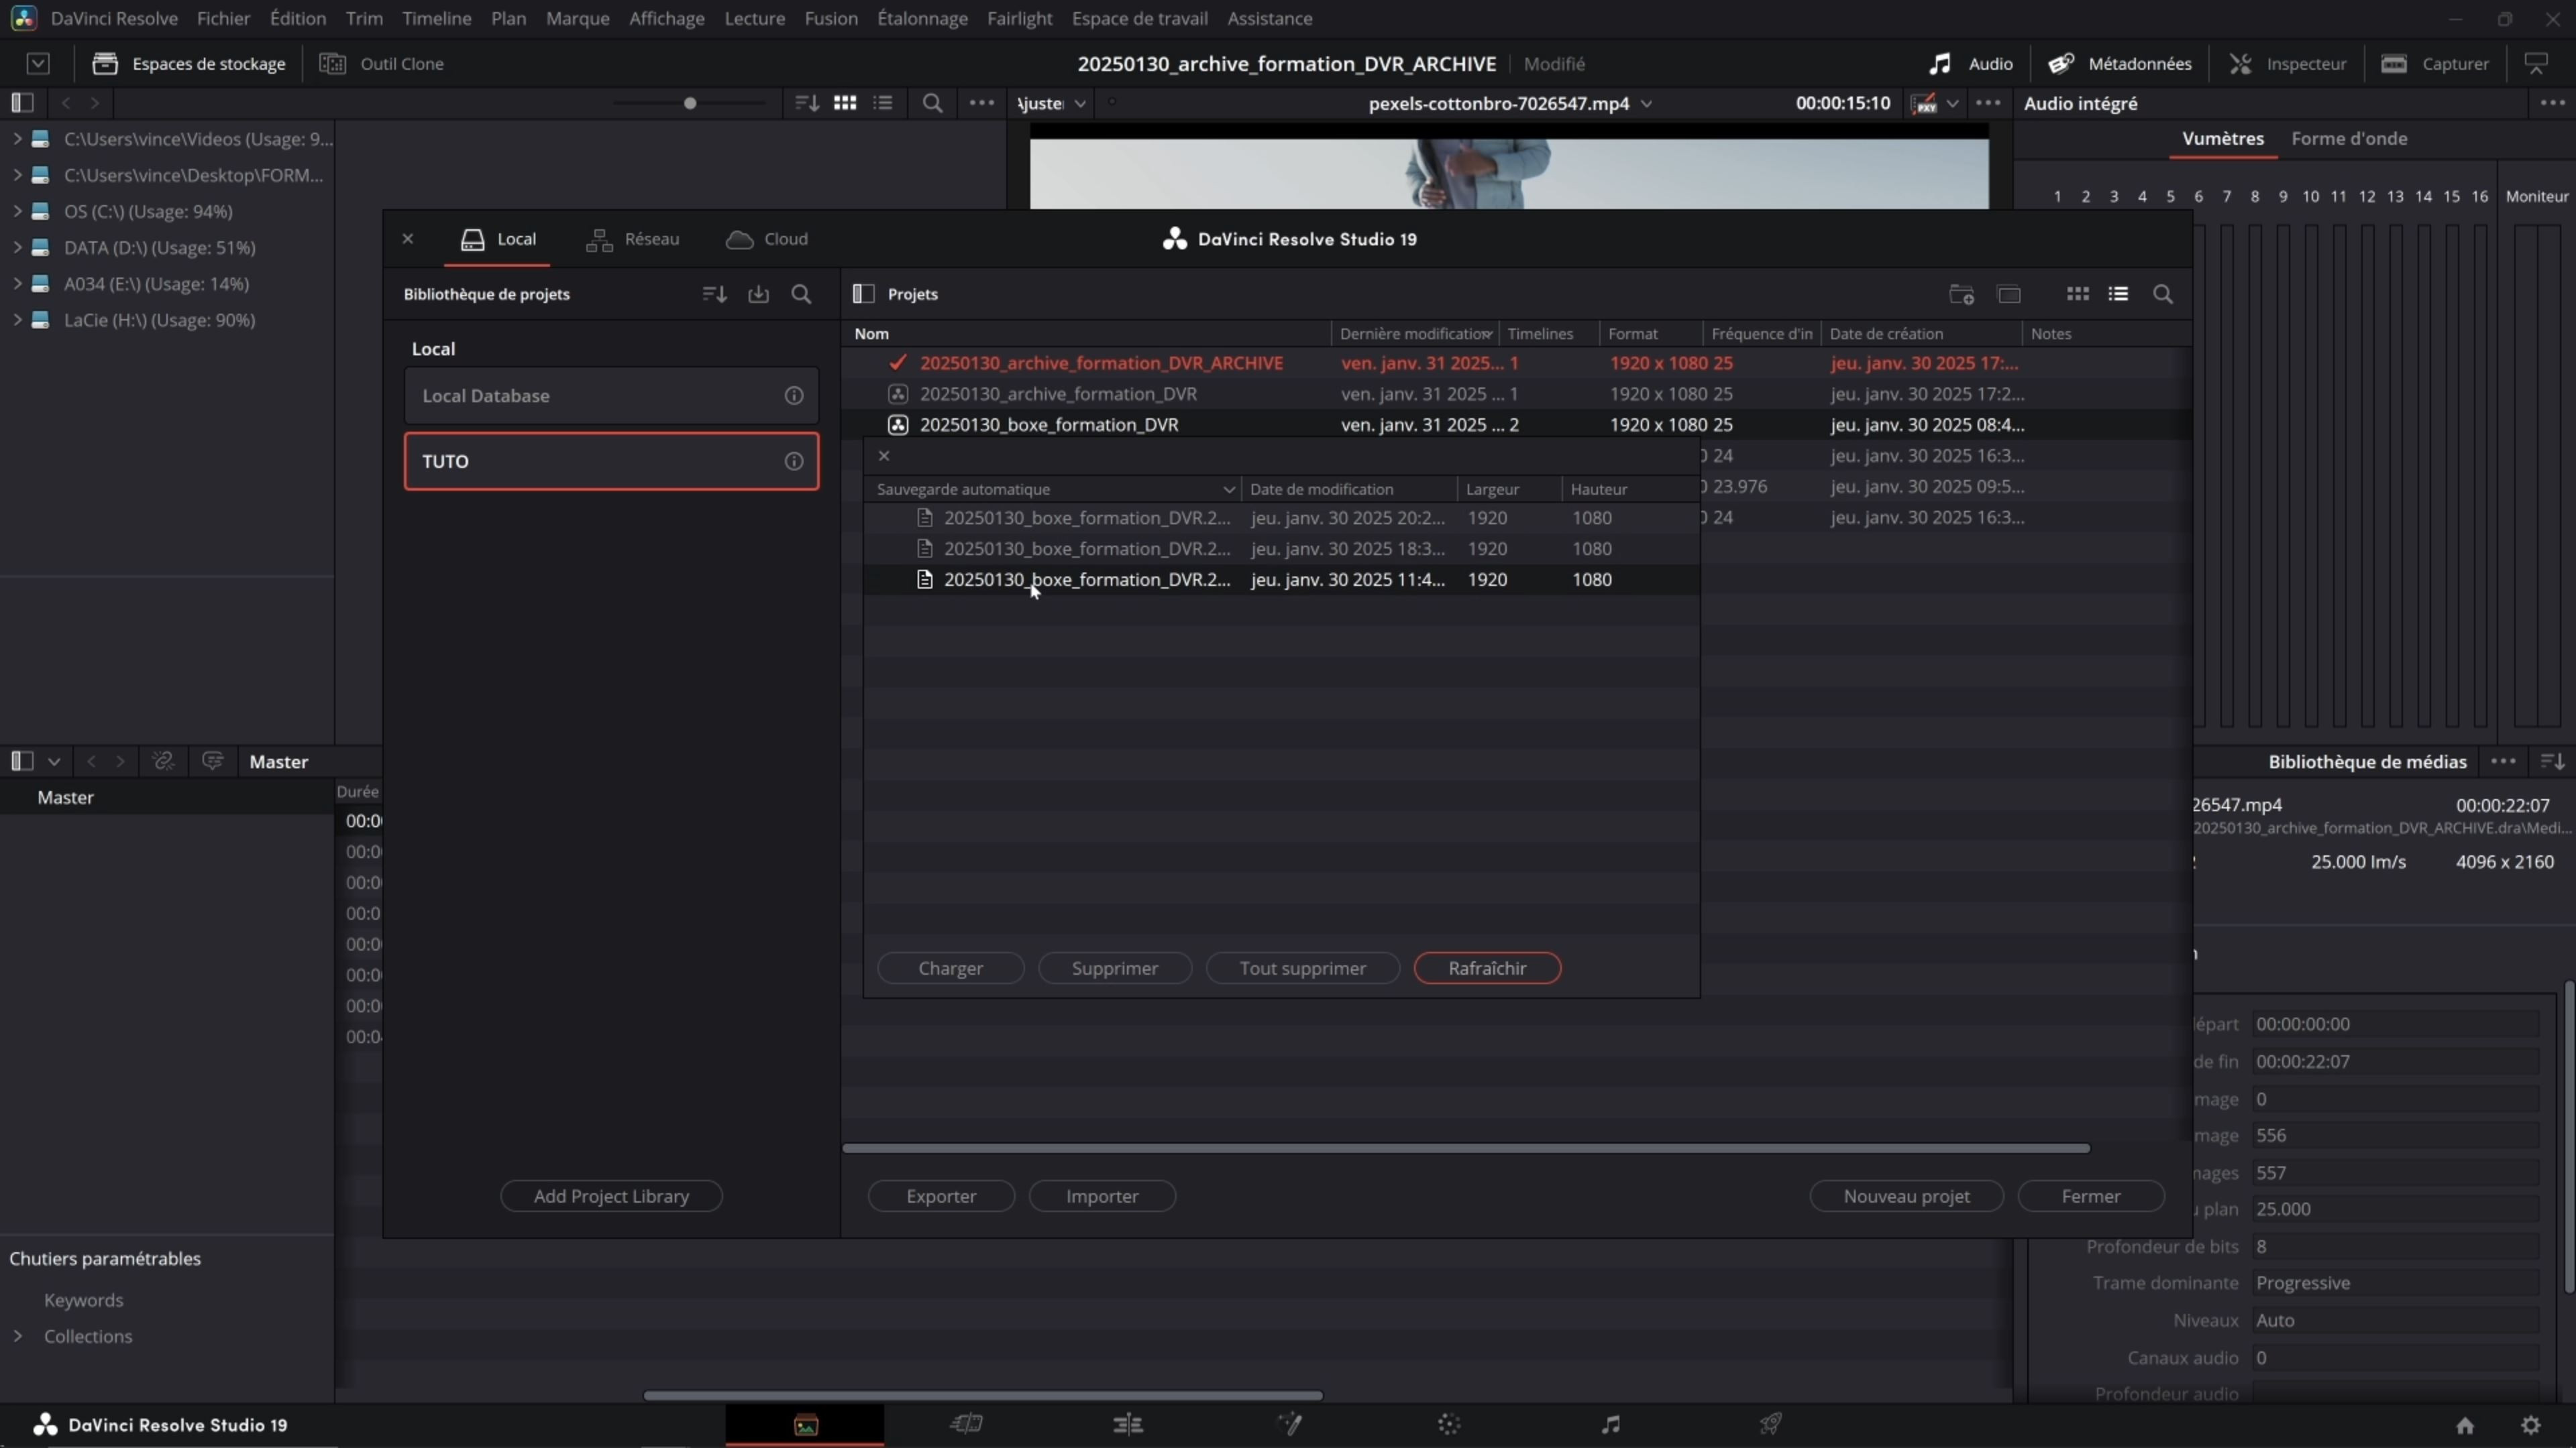Screen dimensions: 2576x1448
Task: Select Local Database library
Action: (611, 396)
